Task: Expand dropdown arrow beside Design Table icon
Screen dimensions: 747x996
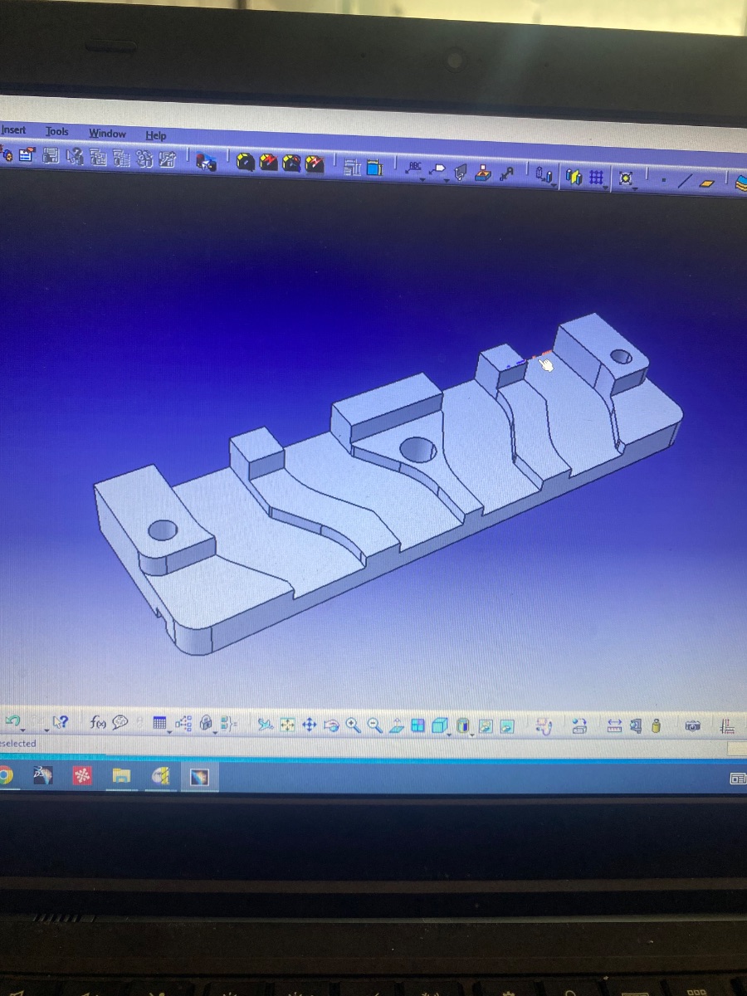Action: [169, 733]
